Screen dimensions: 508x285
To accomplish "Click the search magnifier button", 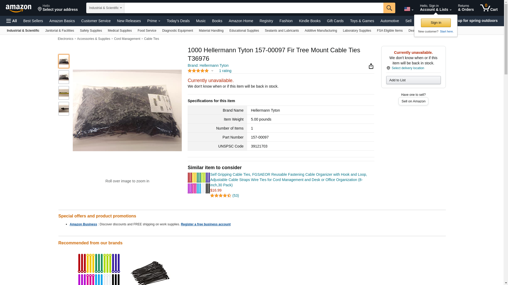I will click(389, 8).
